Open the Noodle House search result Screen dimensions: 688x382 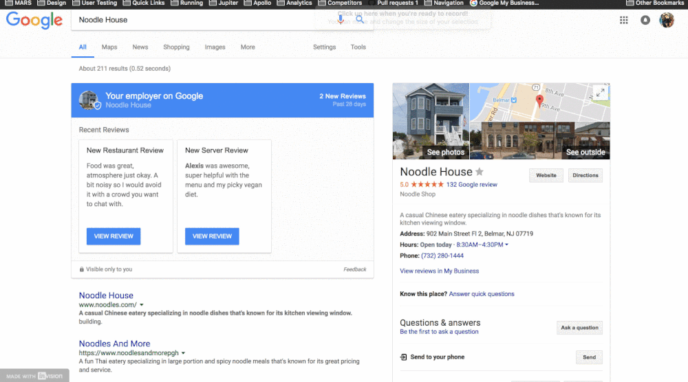[106, 295]
